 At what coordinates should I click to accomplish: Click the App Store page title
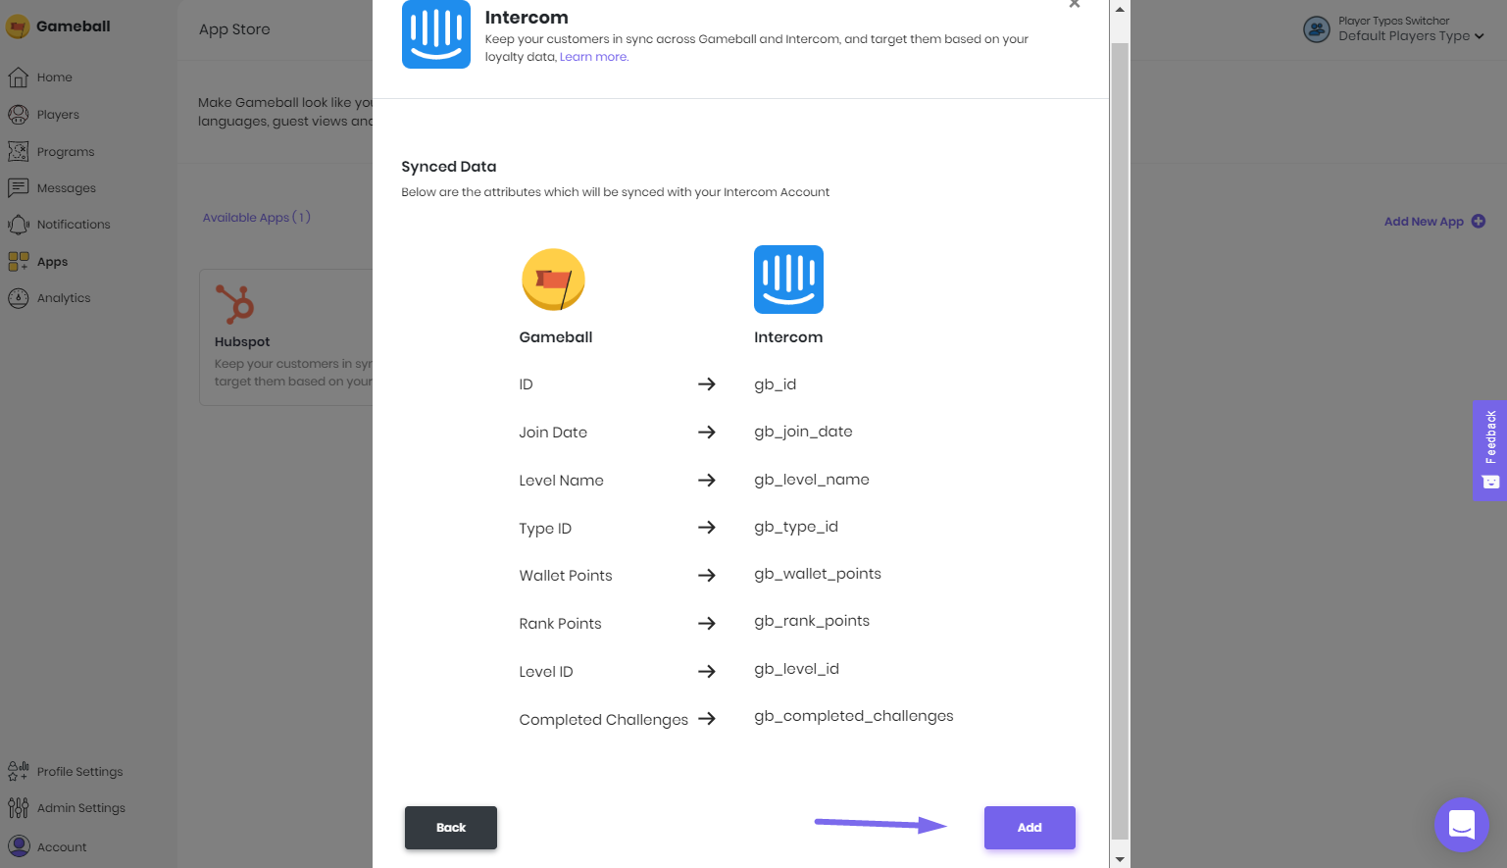point(234,29)
